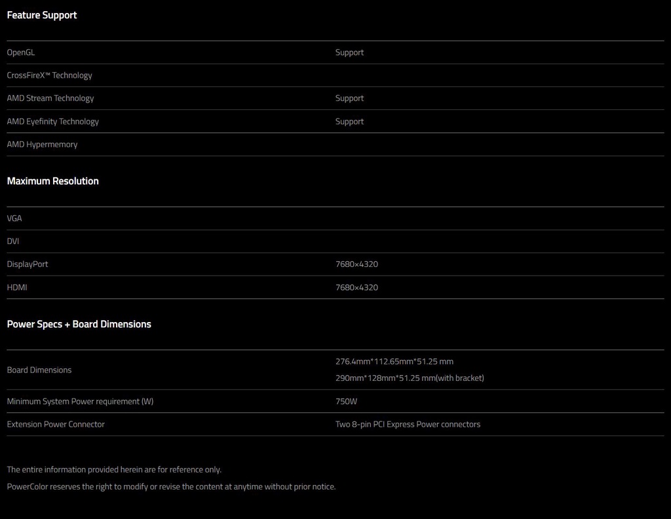The width and height of the screenshot is (671, 519).
Task: Select the OpenGL row label
Action: pos(20,52)
